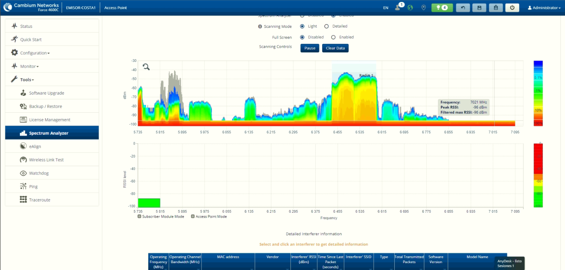
Task: Select Detailed scanning mode radio button
Action: [x=326, y=26]
